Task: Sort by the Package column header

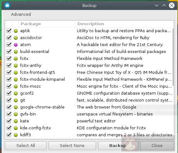Action: [x=47, y=24]
